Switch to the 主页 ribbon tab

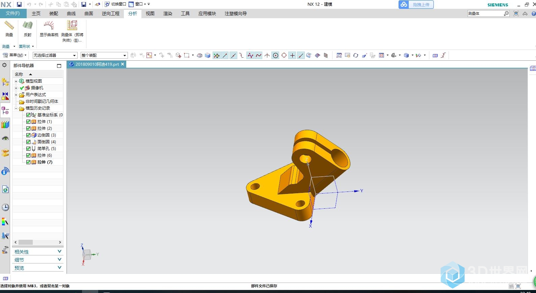(x=36, y=13)
